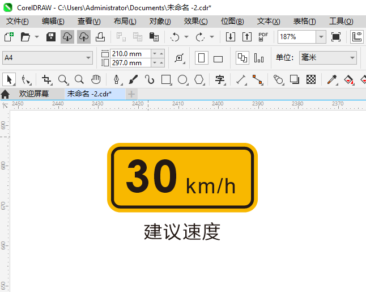Select the Drop Shadow tool

(x=295, y=79)
